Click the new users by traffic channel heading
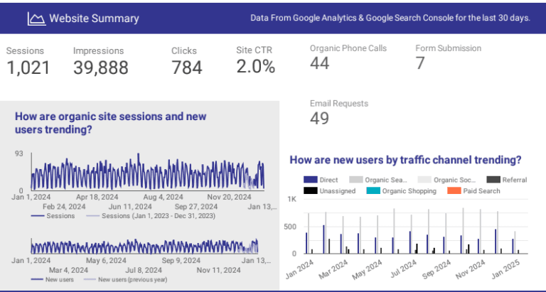 [405, 161]
